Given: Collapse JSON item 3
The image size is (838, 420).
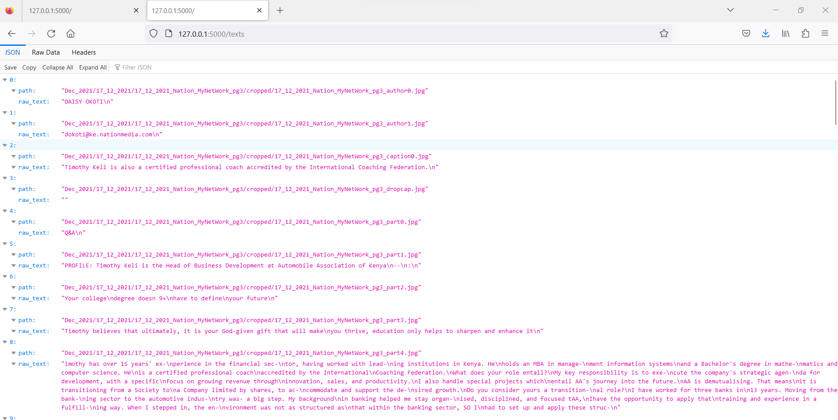Looking at the screenshot, I should (x=5, y=178).
